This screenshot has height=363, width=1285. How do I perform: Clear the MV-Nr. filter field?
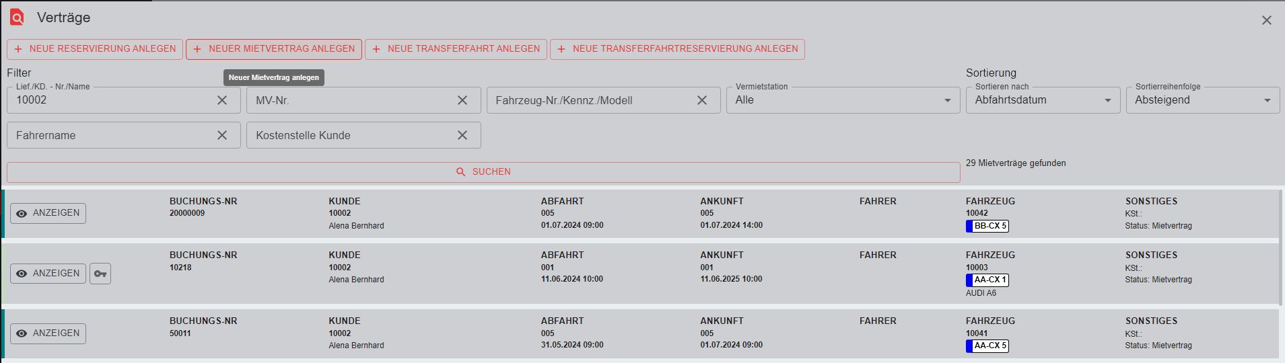[462, 100]
